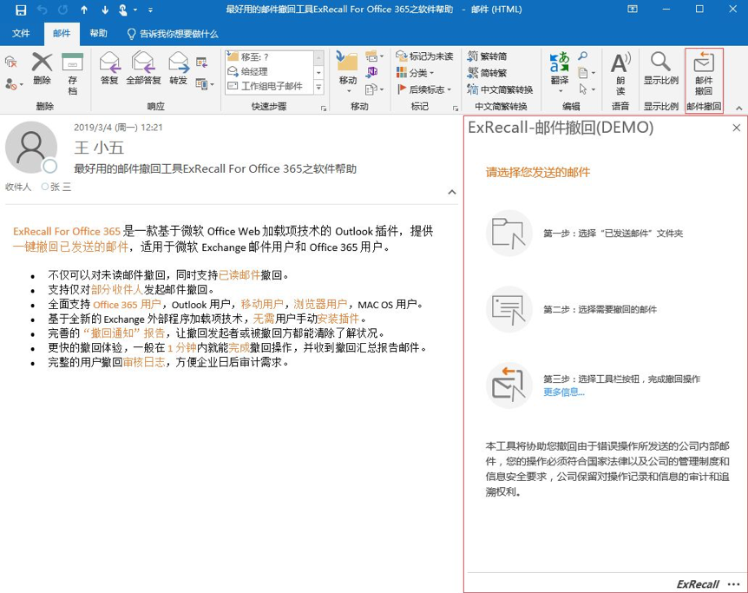
Task: Reply to the email (答复)
Action: [x=109, y=69]
